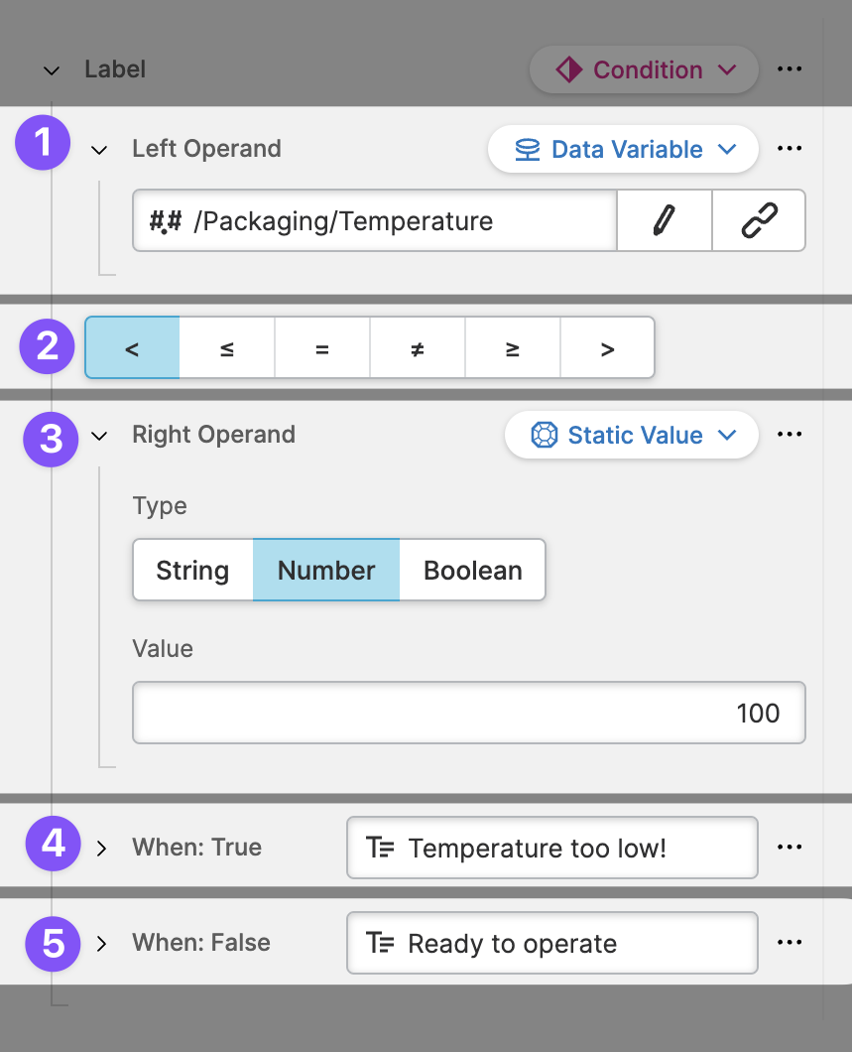Select the greater-than operator
The width and height of the screenshot is (852, 1052).
[x=607, y=348]
